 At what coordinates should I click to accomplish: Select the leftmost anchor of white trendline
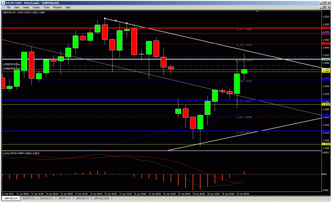(105, 19)
